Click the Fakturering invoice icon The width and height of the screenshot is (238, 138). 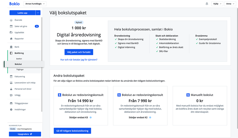11,77
